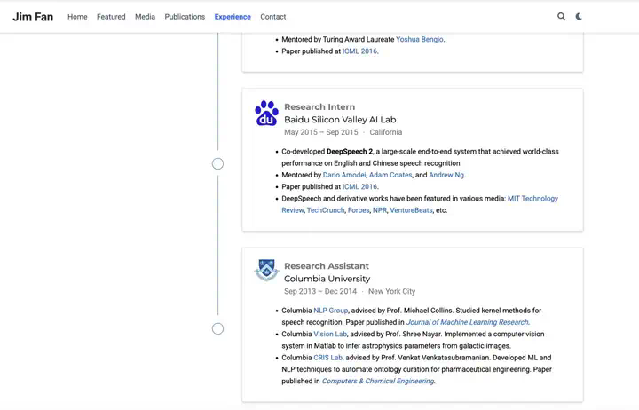Viewport: 639px width, 410px height.
Task: Click the Jim Fan site title
Action: tap(33, 17)
